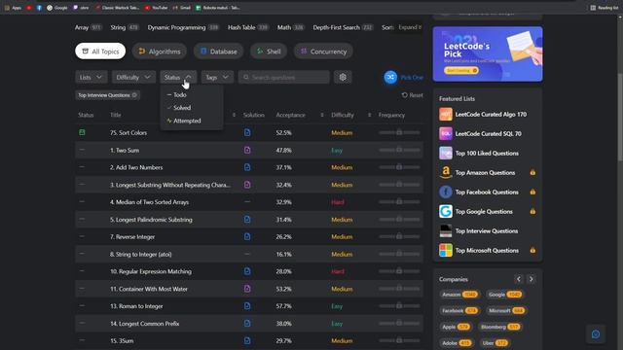Switch to Algorithms tab
Viewport: 623px width, 350px height.
pyautogui.click(x=160, y=52)
